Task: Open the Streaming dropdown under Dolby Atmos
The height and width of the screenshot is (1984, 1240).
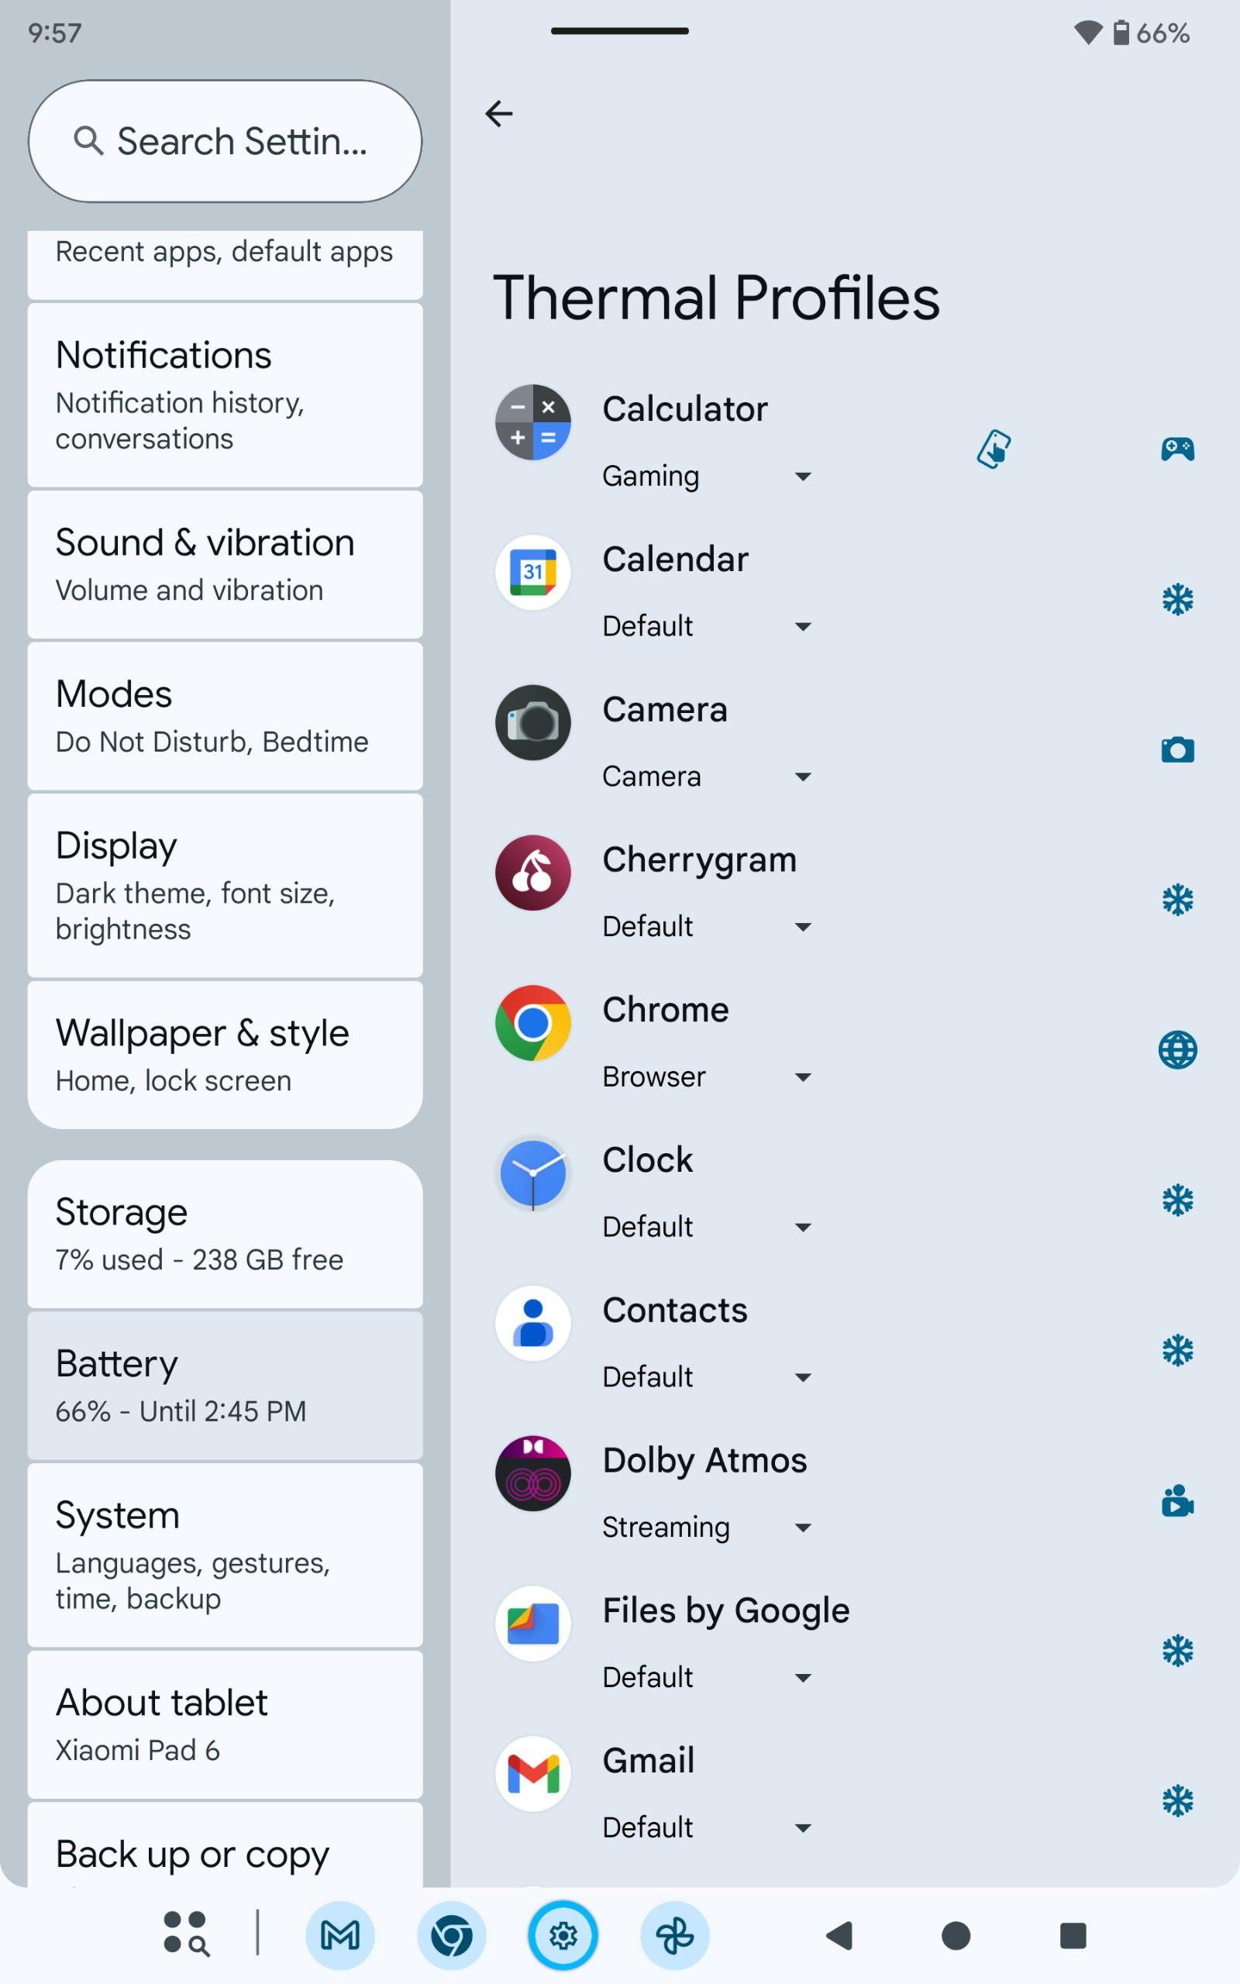Action: click(x=706, y=1527)
